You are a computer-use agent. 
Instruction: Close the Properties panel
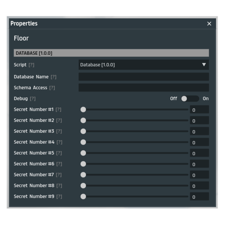[209, 24]
